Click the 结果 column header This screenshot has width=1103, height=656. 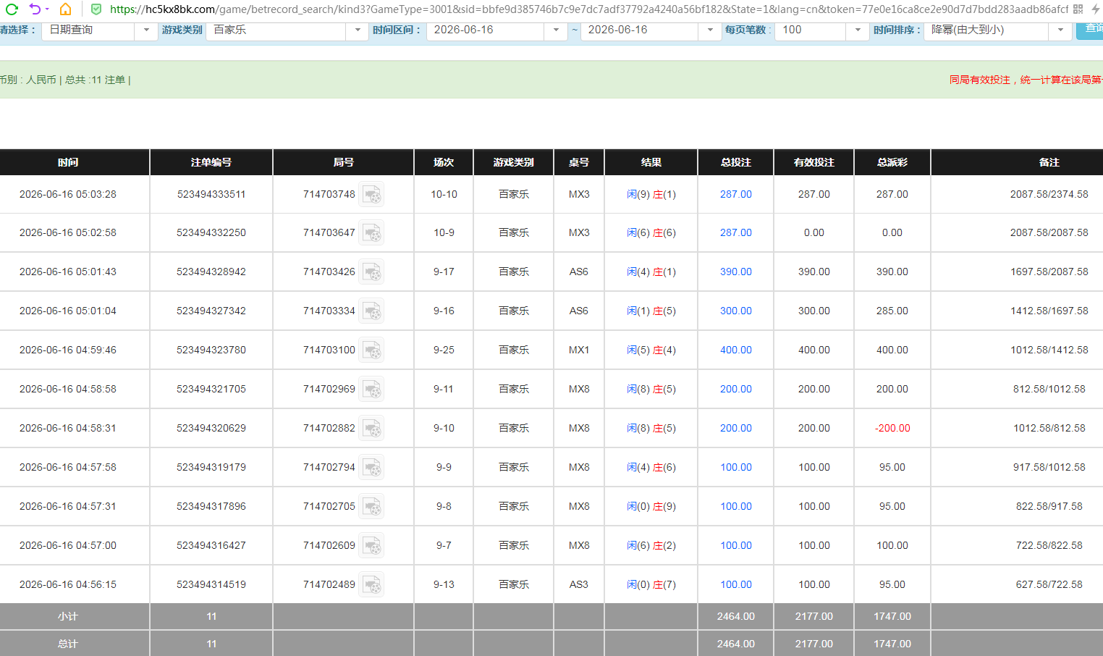click(651, 162)
